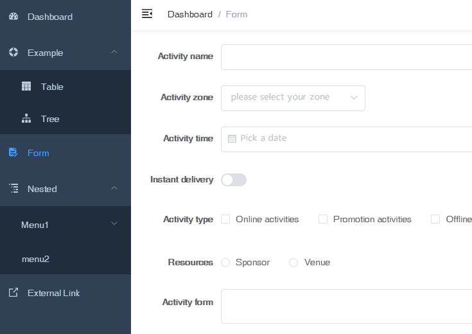472x334 pixels.
Task: Click the Example lifebuoy icon in the sidebar
Action: [13, 52]
